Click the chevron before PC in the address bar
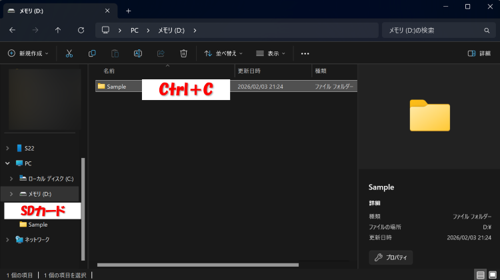The image size is (500, 280). [x=120, y=30]
